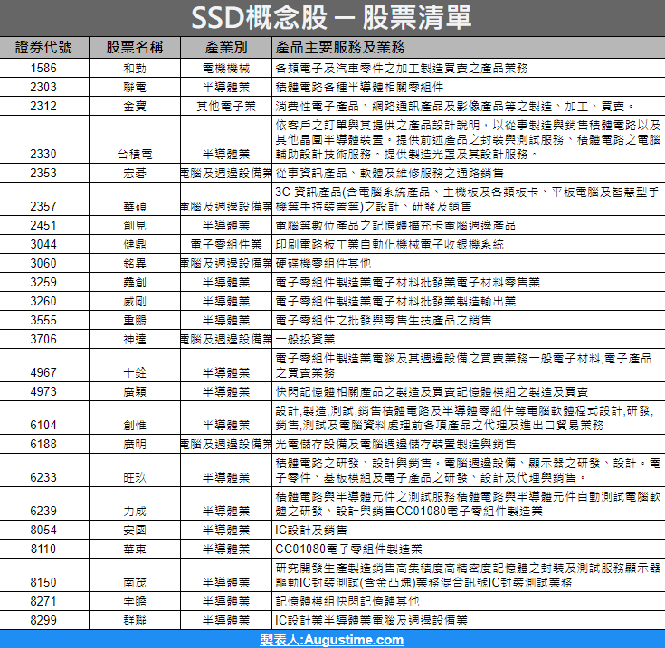
Task: Click description 硬碟機零組件其他
Action: (323, 264)
